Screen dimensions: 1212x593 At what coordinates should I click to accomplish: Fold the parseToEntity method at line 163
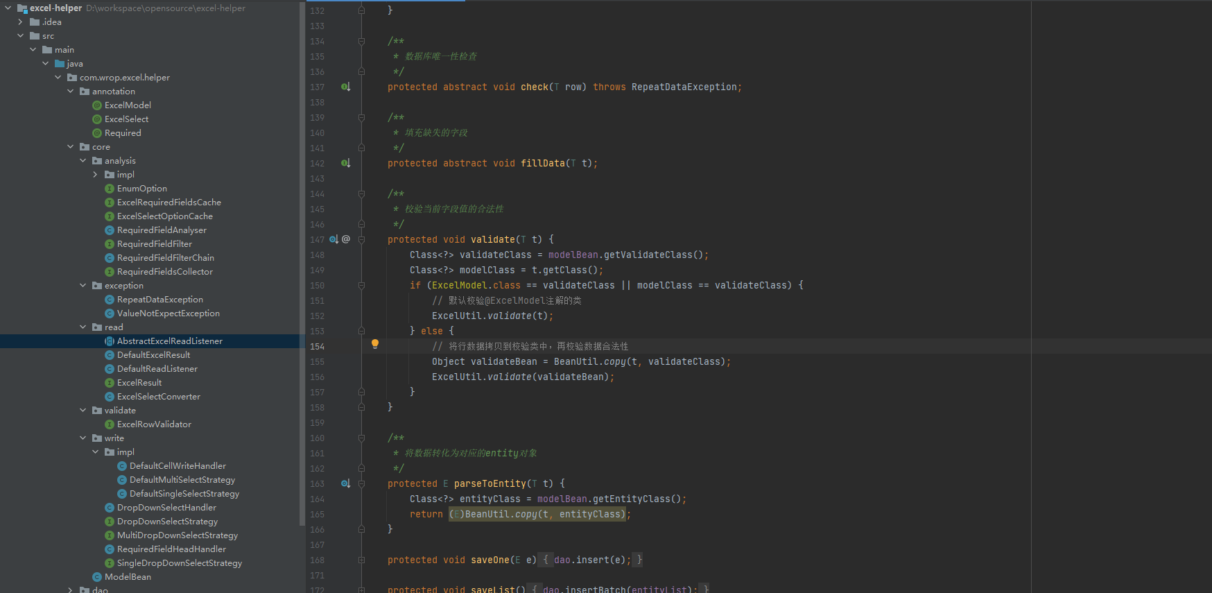361,483
